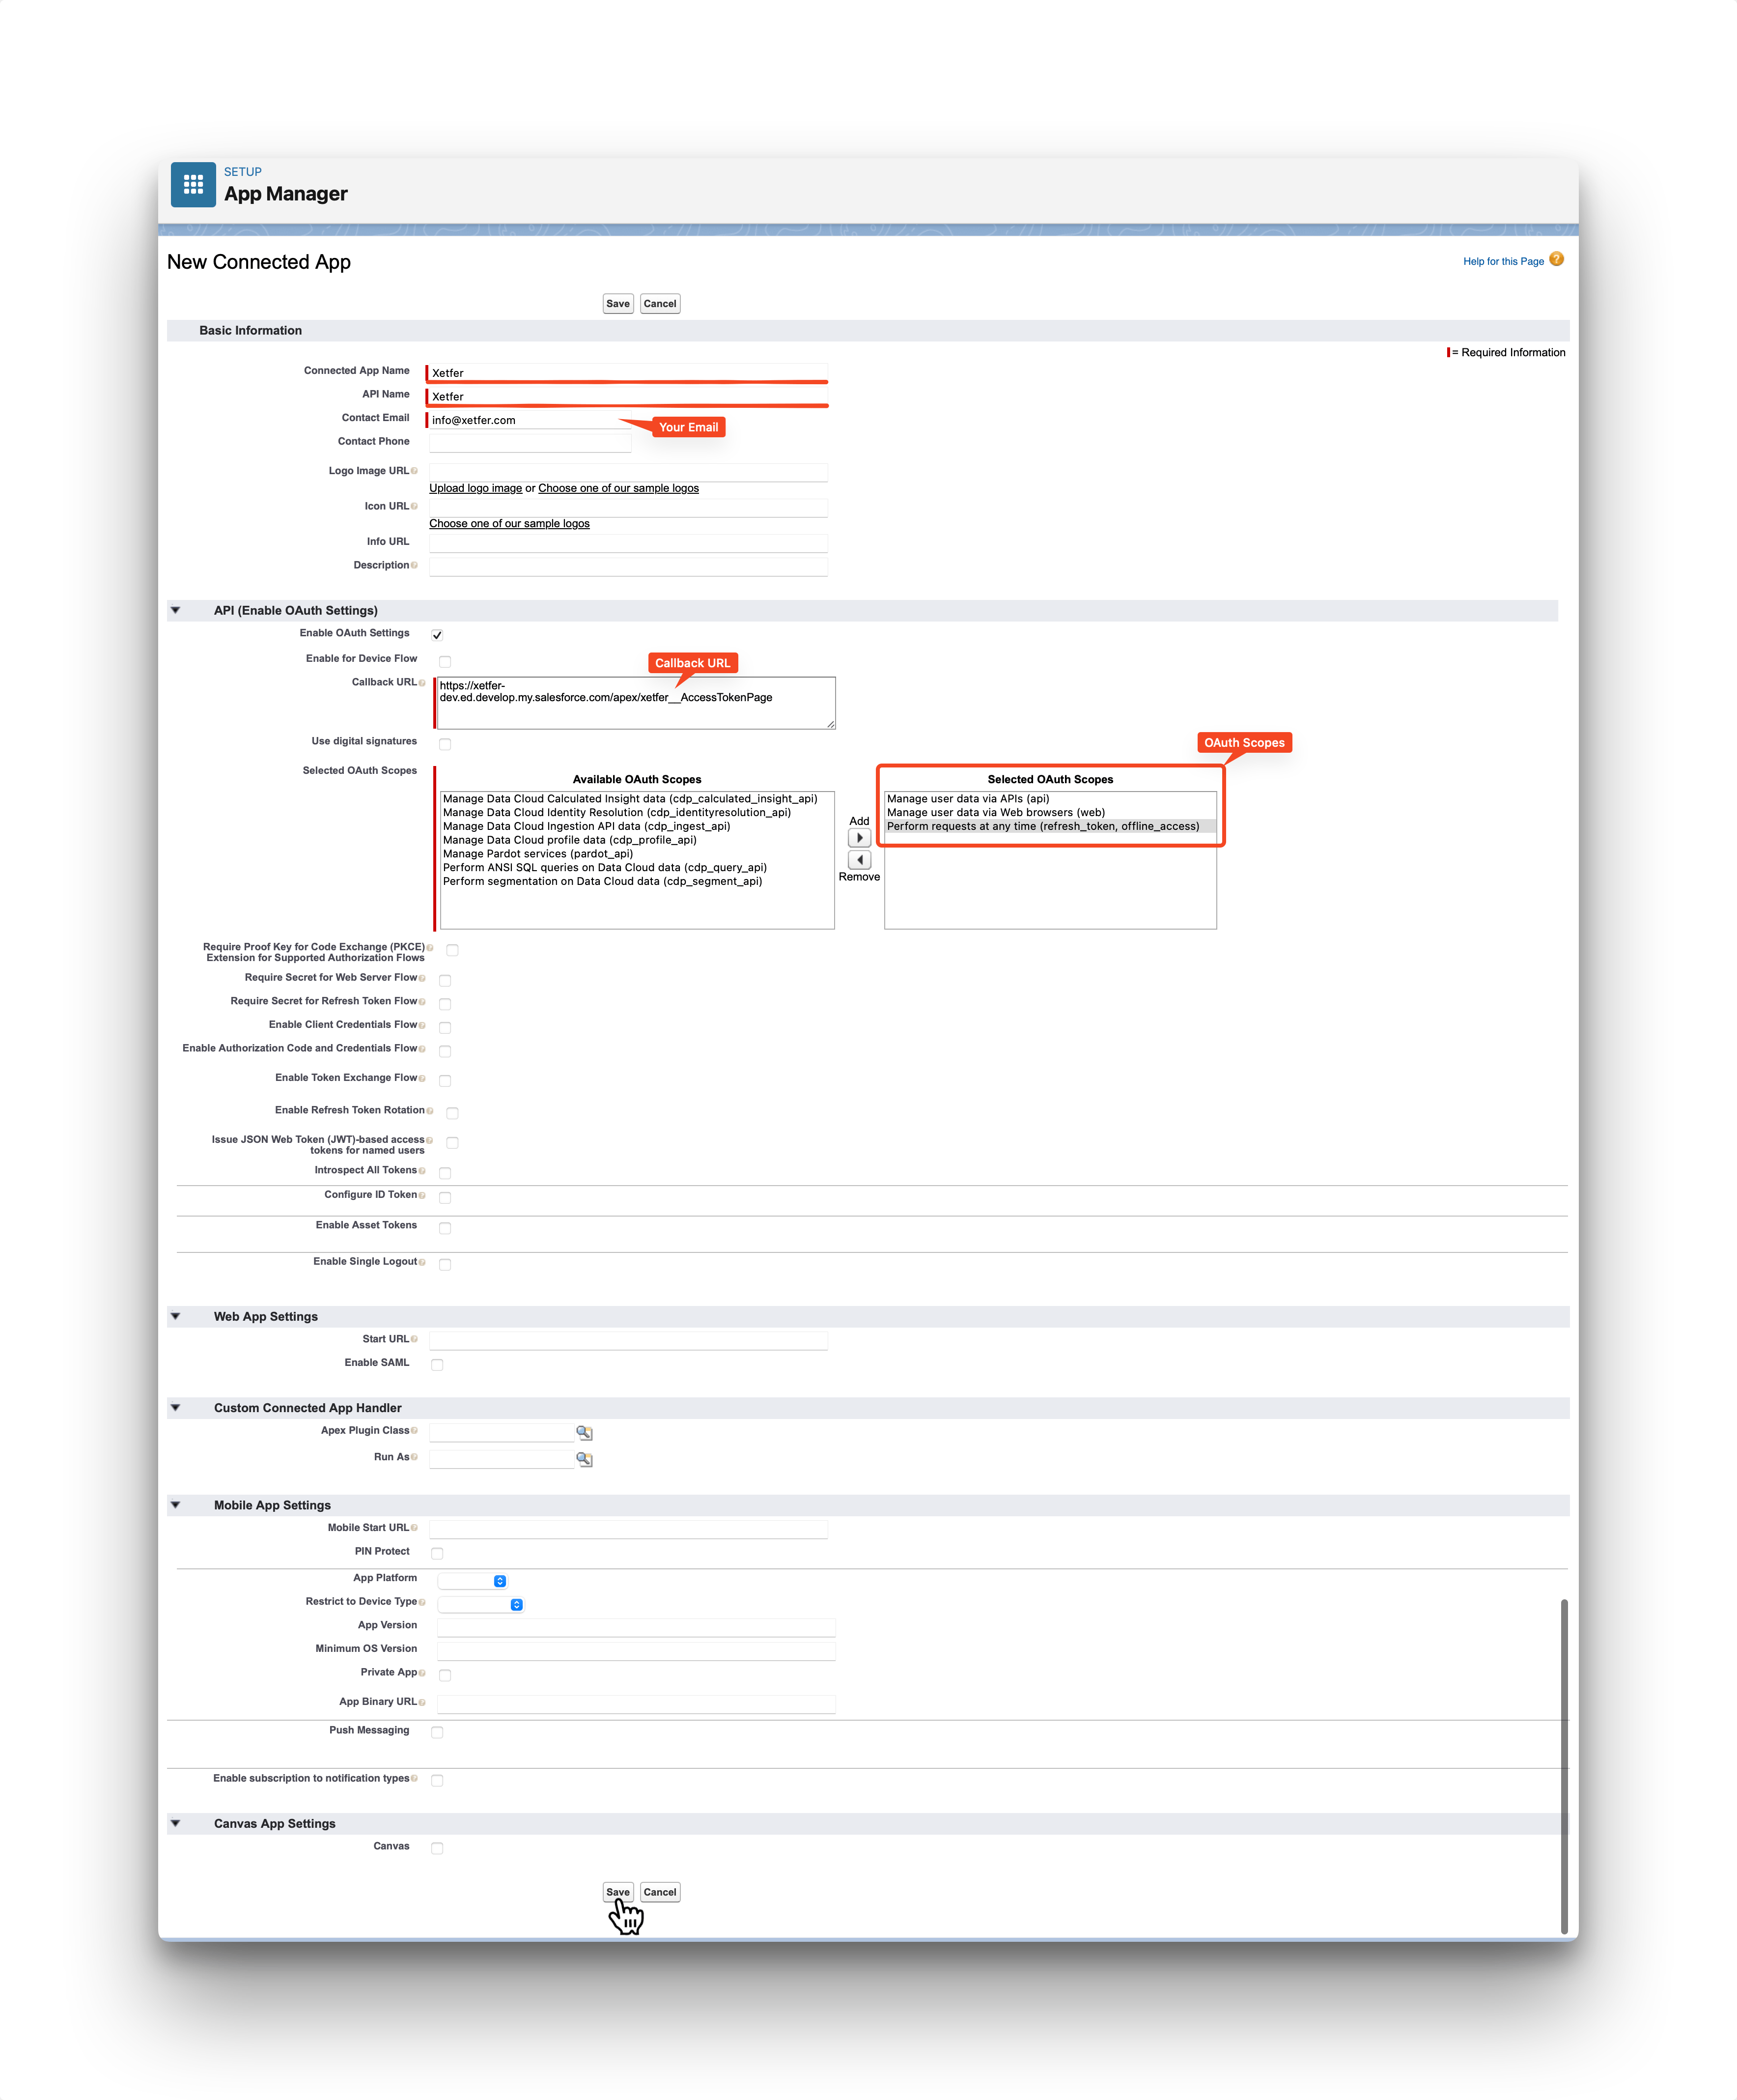Click the bottom Save button
The height and width of the screenshot is (2100, 1737).
[617, 1892]
